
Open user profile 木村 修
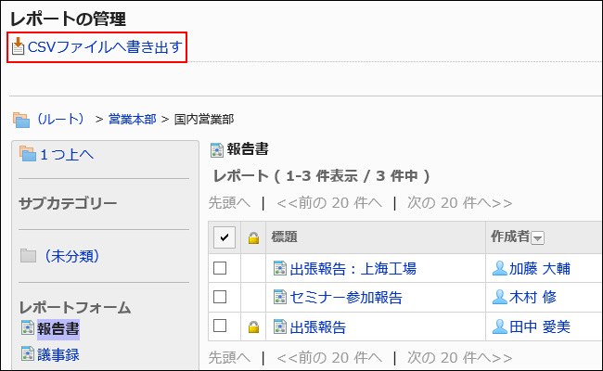point(532,297)
